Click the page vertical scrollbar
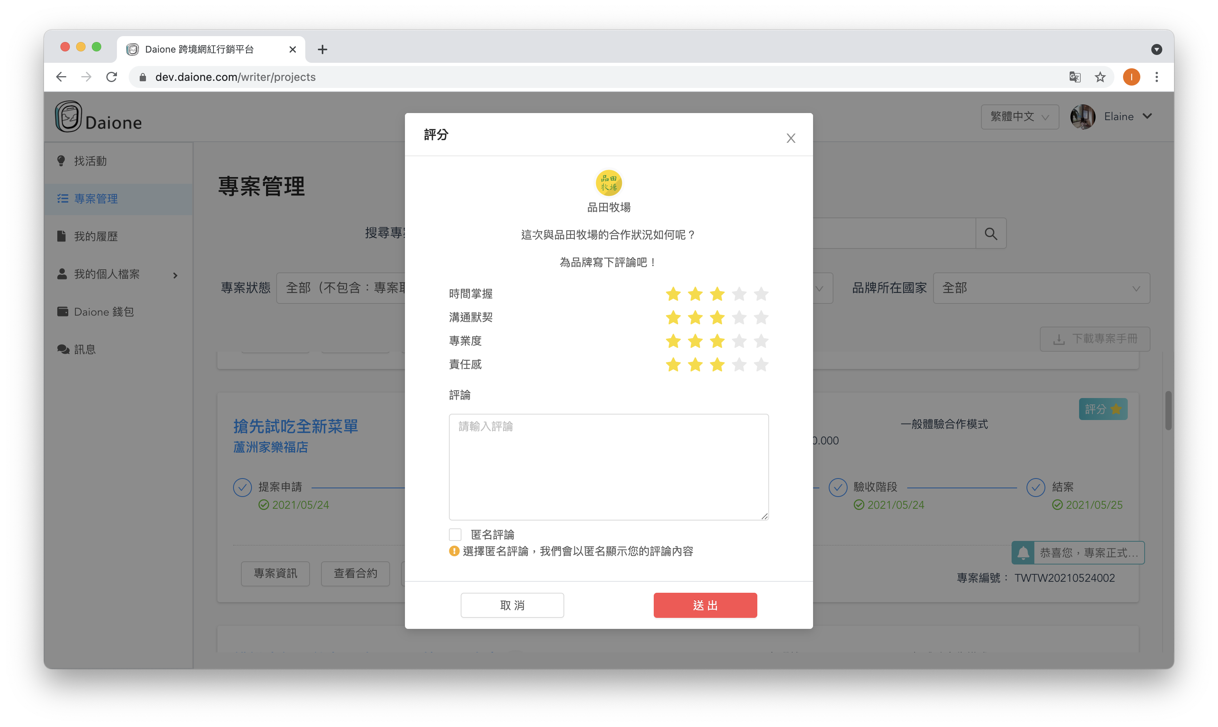This screenshot has width=1218, height=727. point(1168,411)
